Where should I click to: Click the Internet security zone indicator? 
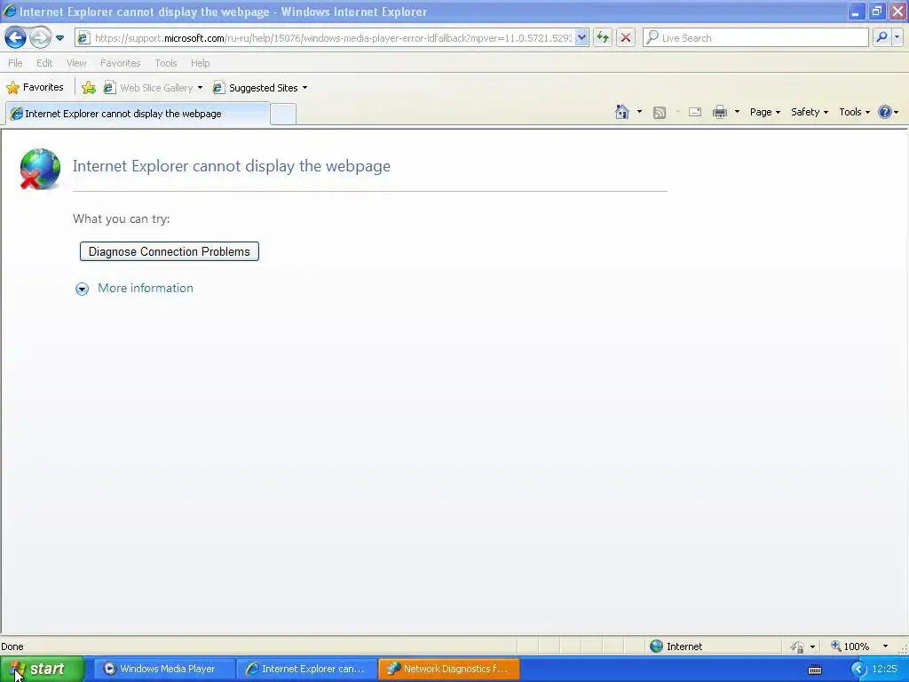[676, 646]
